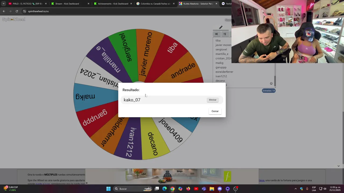The height and width of the screenshot is (193, 344).
Task: Open the ESP LAA language switcher
Action: click(x=314, y=189)
